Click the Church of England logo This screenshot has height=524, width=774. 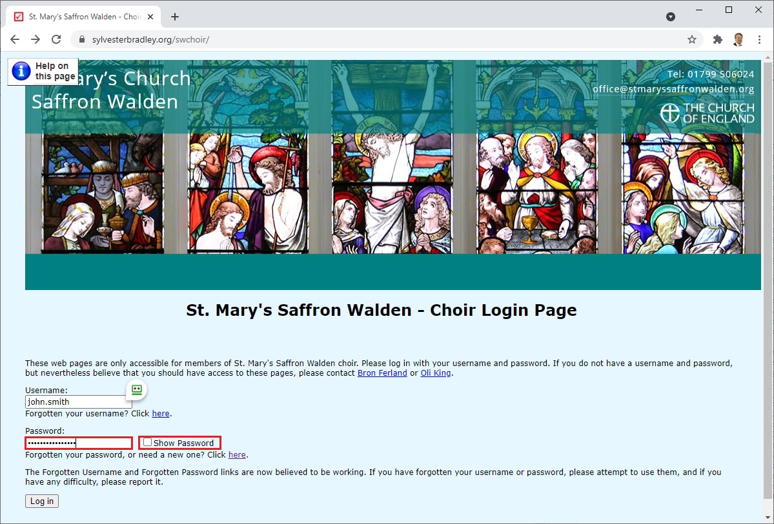[x=707, y=113]
